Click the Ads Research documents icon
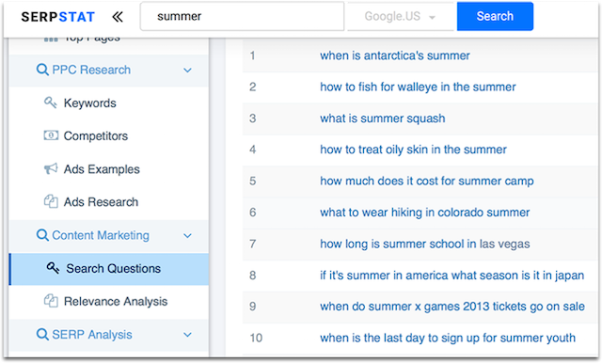This screenshot has width=602, height=363. 51,201
